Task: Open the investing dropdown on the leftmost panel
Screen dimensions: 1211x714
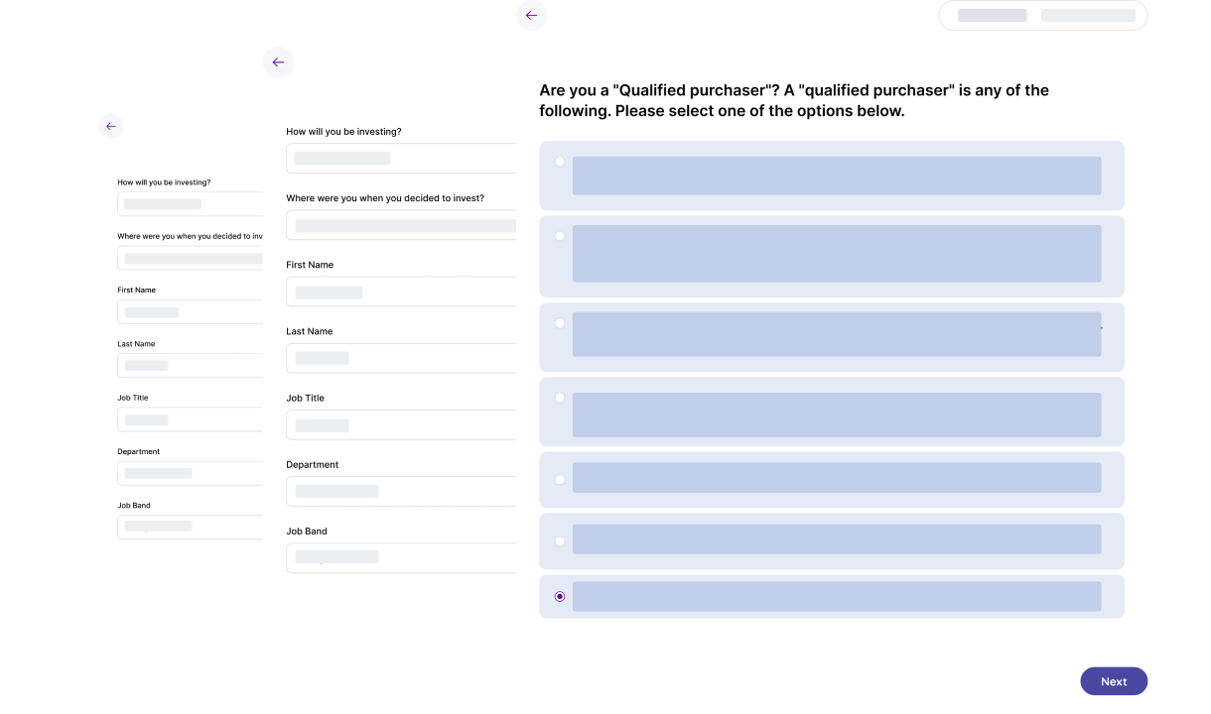Action: pos(190,203)
